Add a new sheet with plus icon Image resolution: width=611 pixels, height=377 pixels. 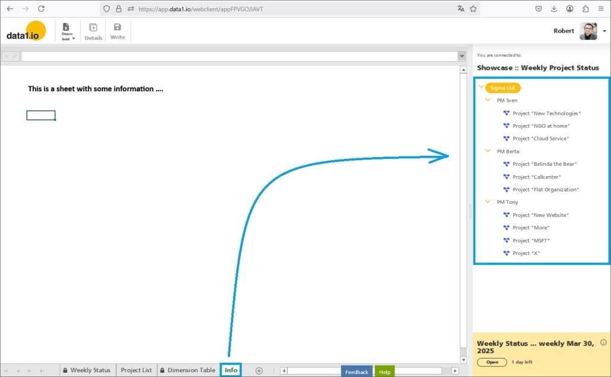pyautogui.click(x=259, y=370)
